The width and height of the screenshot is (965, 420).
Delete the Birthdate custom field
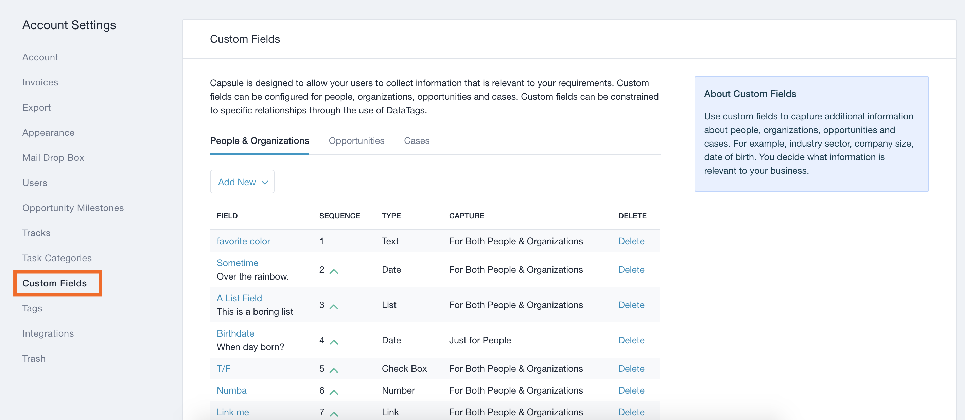coord(631,340)
